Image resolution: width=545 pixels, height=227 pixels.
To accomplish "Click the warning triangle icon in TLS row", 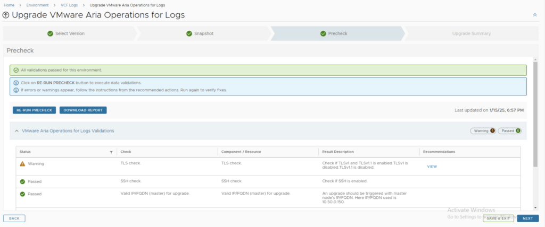I will point(22,164).
